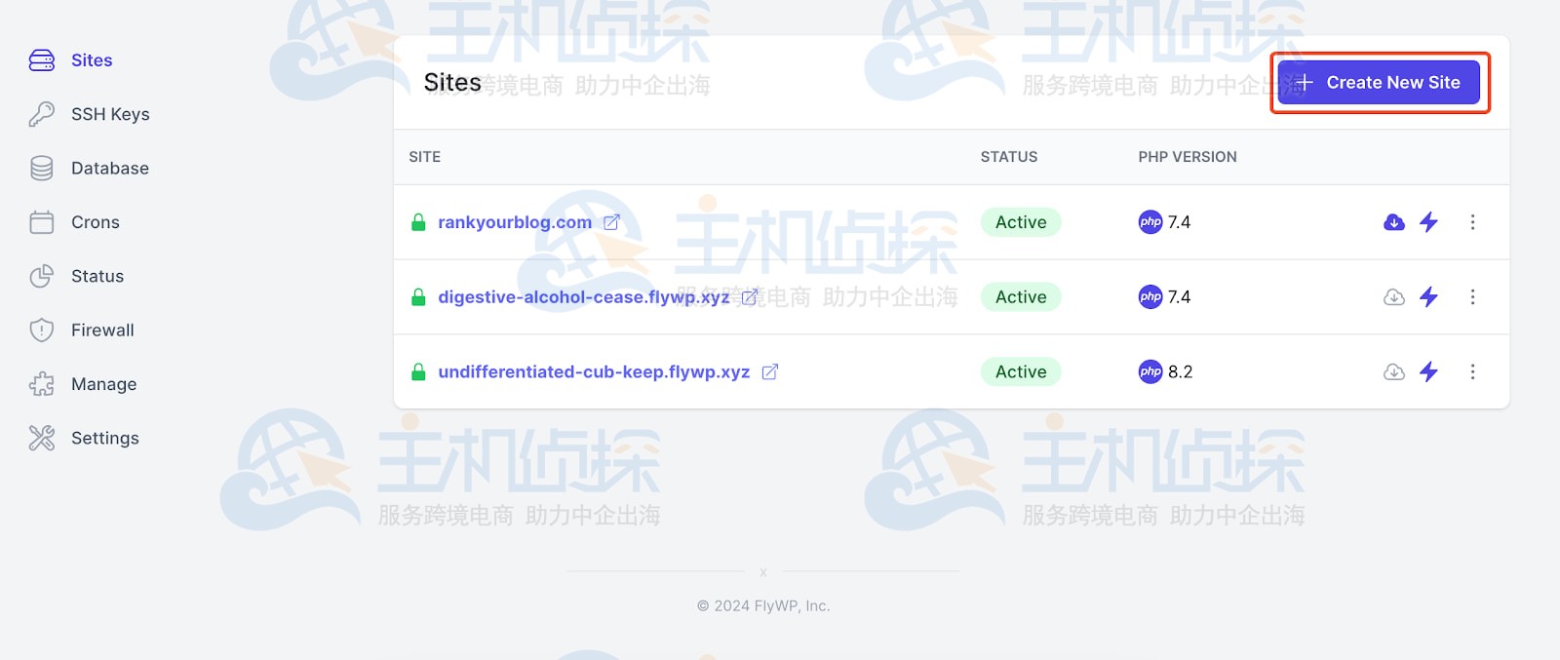Click the Database cylinder icon
The image size is (1560, 660).
(42, 169)
